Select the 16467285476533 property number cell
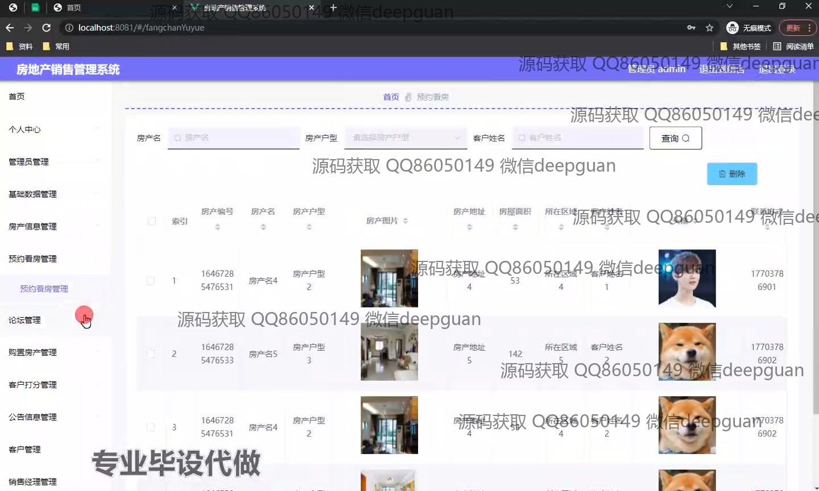819x491 pixels. coord(217,353)
